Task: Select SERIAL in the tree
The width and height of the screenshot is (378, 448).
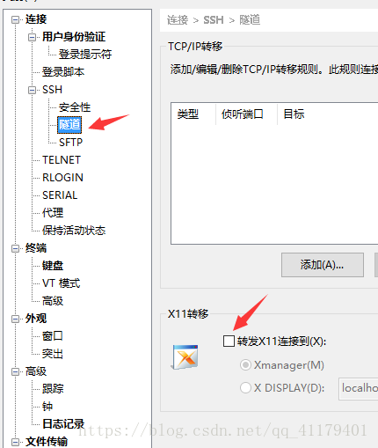Action: coord(60,195)
